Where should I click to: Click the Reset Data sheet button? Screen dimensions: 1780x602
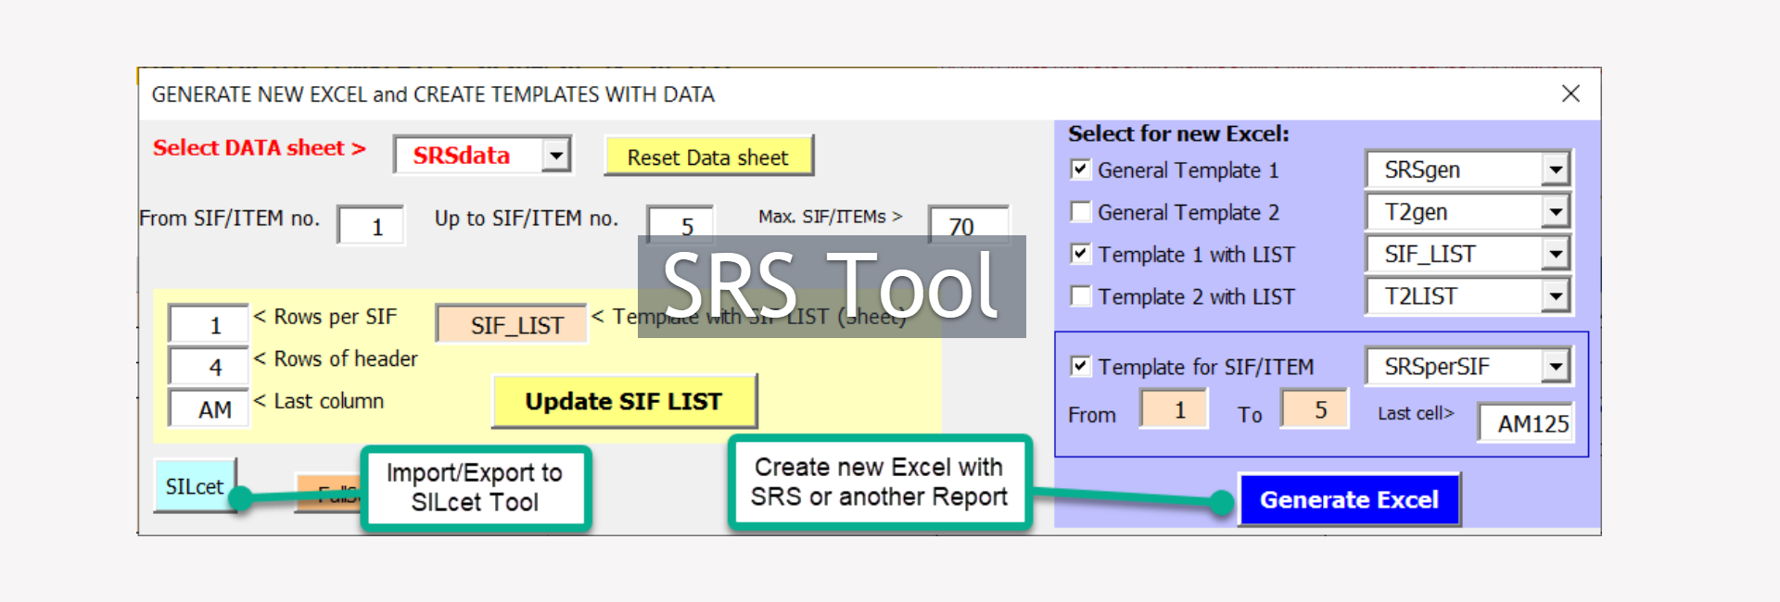tap(708, 157)
